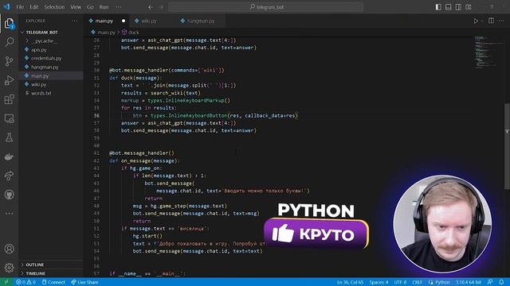Open the Search view icon
The image size is (510, 286).
tap(9, 42)
